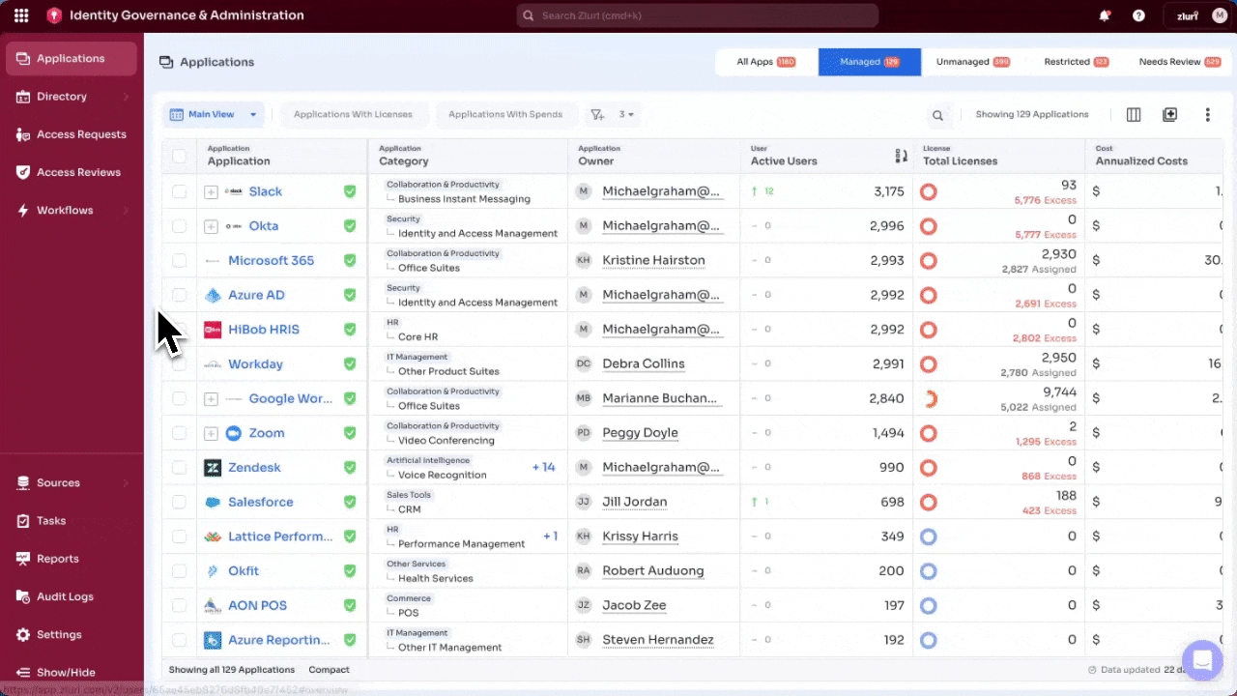Screen dimensions: 1237x696
Task: Click the Azure AD logo icon
Action: click(213, 295)
